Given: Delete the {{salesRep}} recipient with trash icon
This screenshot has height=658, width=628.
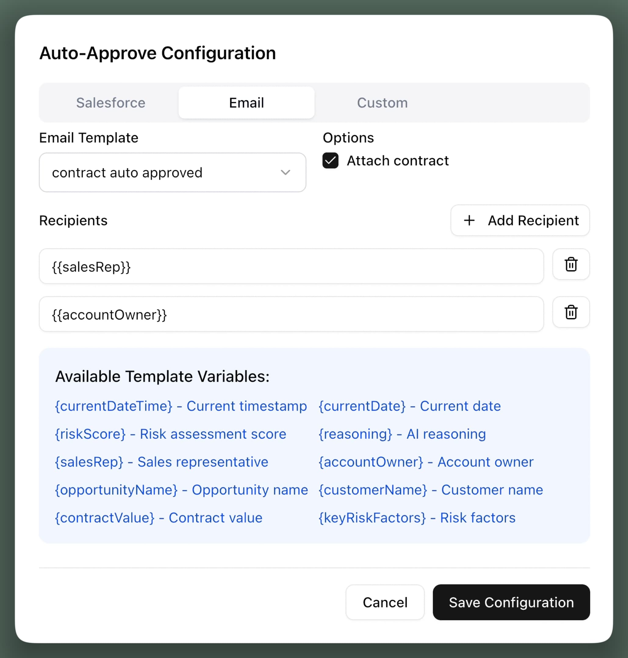Looking at the screenshot, I should tap(571, 264).
